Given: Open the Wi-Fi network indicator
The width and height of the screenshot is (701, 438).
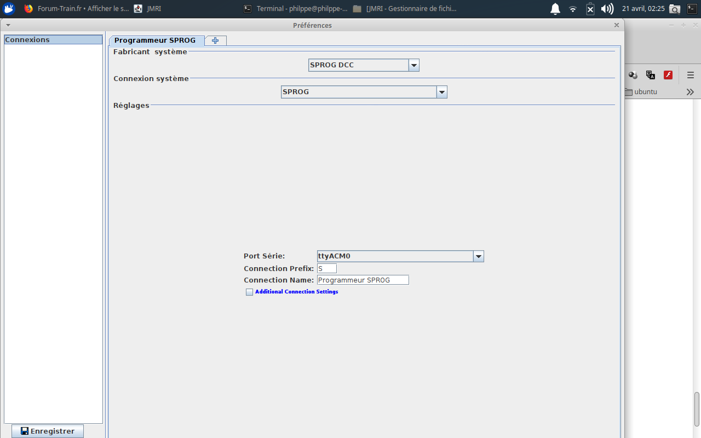Looking at the screenshot, I should [x=573, y=9].
